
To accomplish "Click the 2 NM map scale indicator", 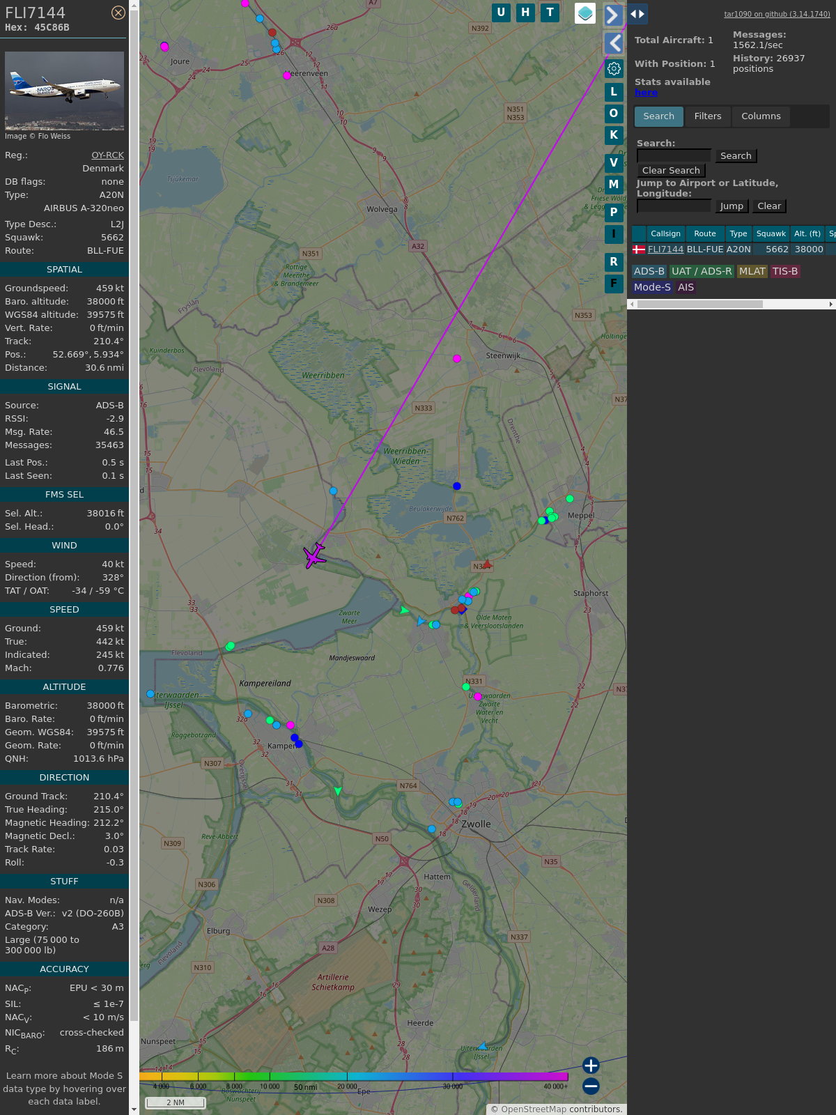I will click(176, 1102).
